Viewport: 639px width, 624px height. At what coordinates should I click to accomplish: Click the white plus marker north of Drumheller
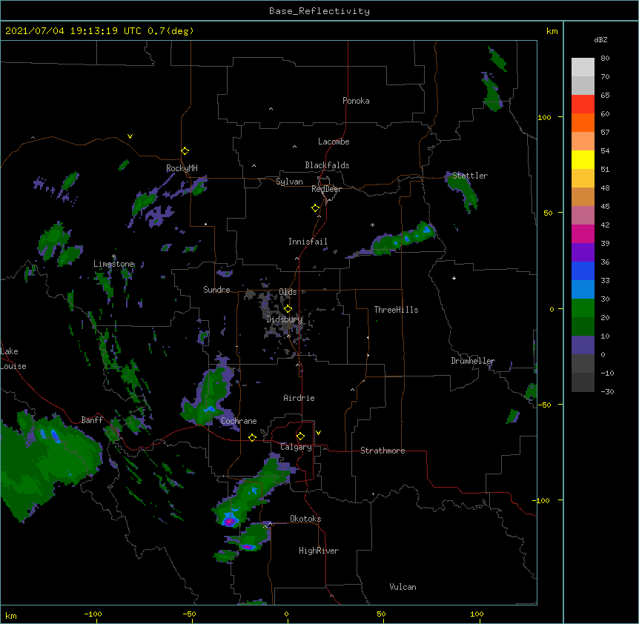click(454, 278)
